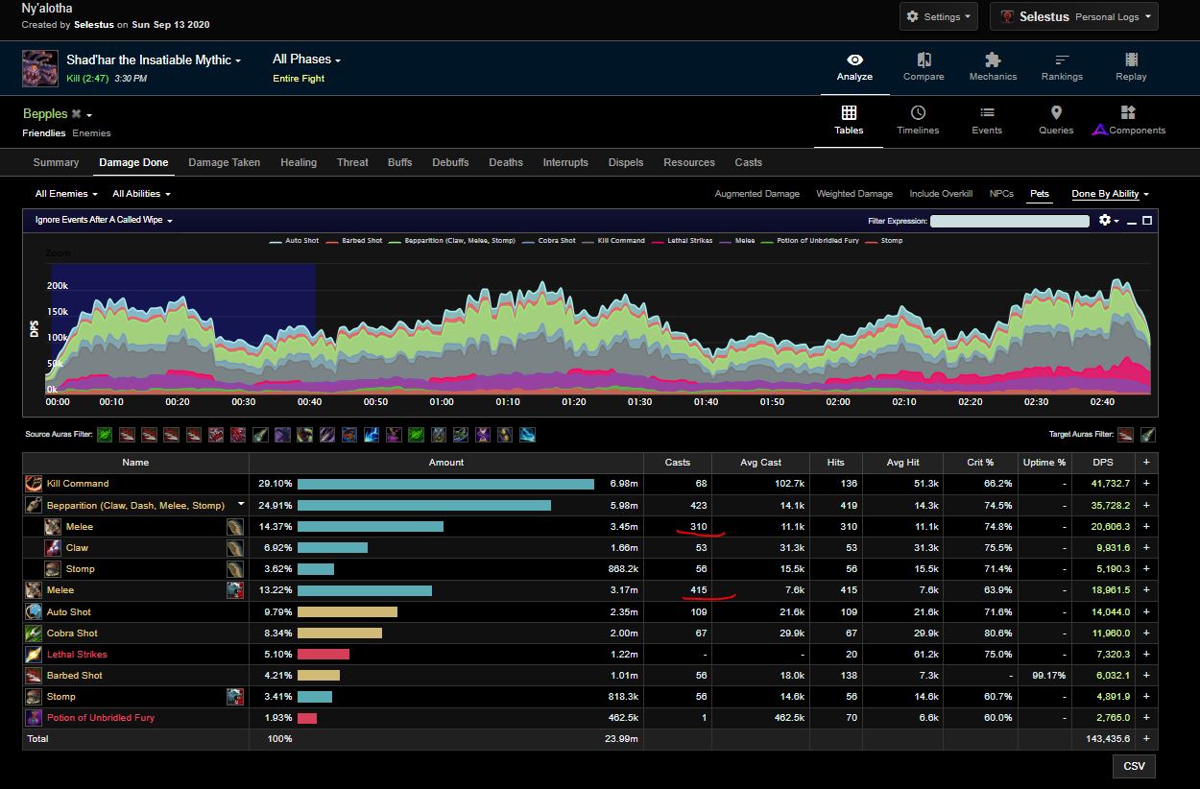Click the Components icon

(1128, 113)
